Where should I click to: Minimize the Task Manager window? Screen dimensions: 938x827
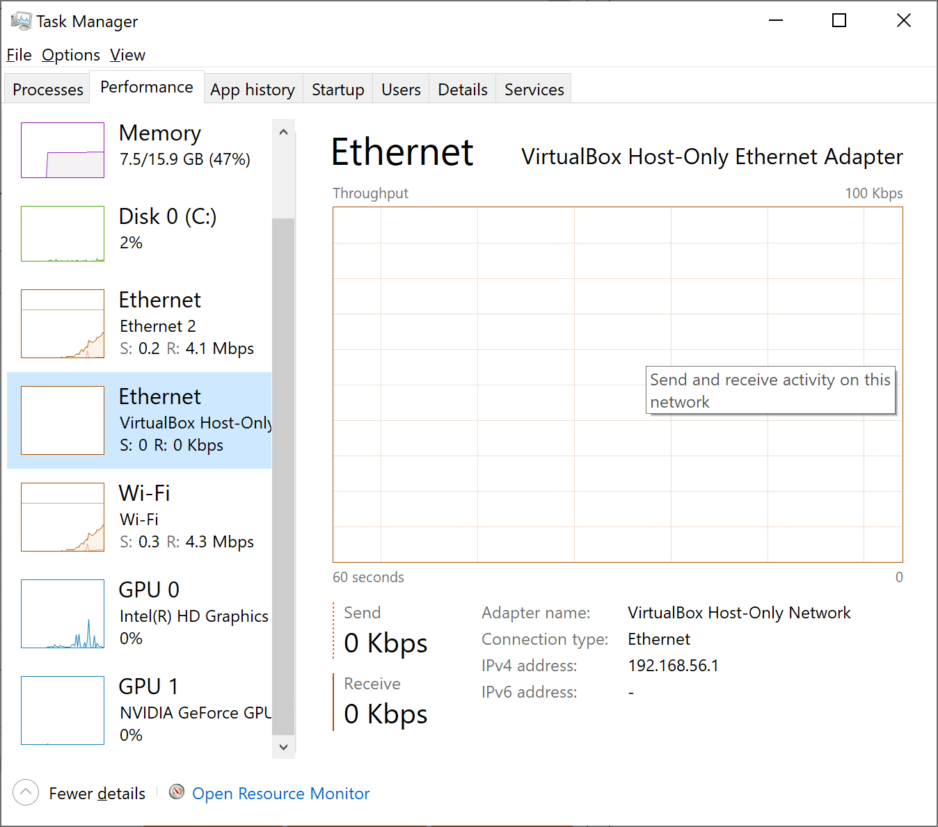(x=776, y=21)
